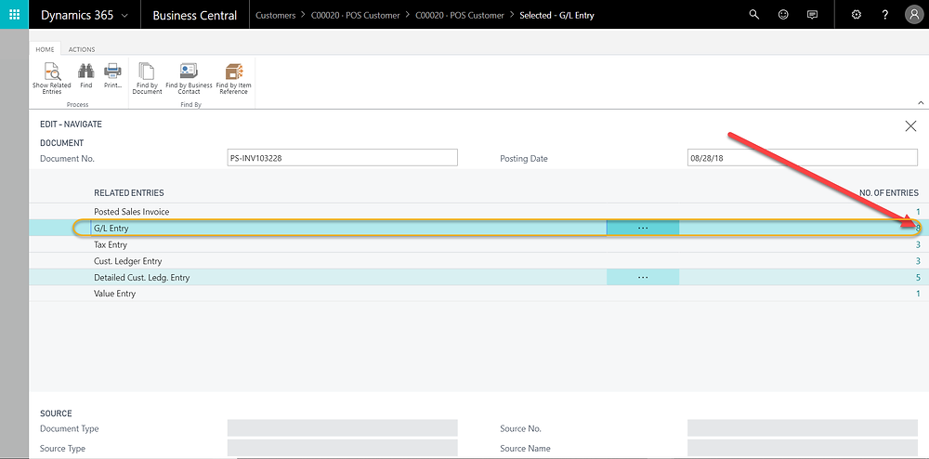Click the Document Type source field
This screenshot has width=929, height=459.
click(x=343, y=428)
